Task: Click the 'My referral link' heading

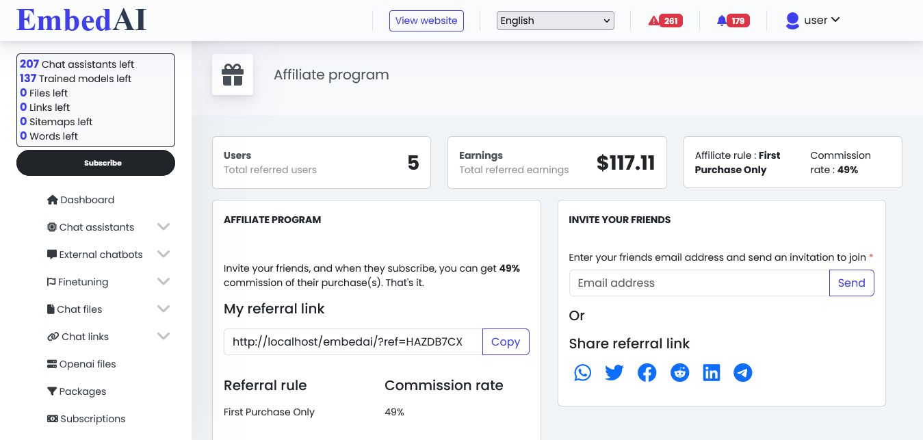Action: point(274,309)
